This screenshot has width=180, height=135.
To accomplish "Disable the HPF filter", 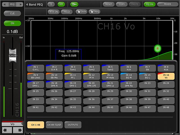I will (x=61, y=4).
